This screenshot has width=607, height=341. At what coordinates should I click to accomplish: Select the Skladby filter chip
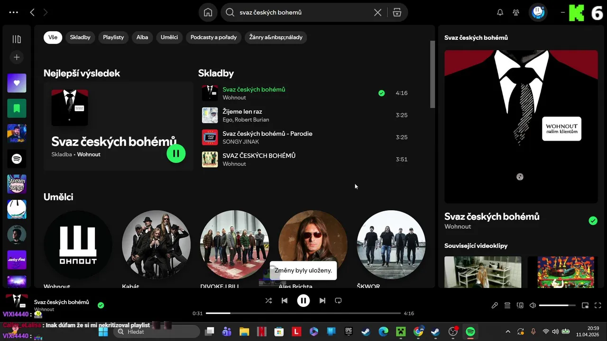pyautogui.click(x=80, y=37)
